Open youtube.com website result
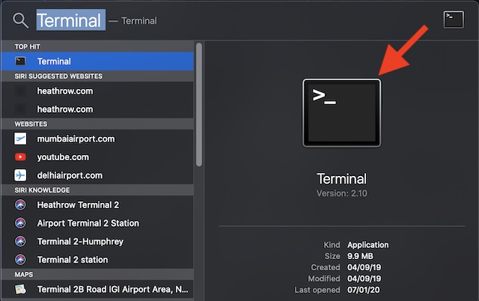Screen dimensions: 479x301 click(x=63, y=157)
